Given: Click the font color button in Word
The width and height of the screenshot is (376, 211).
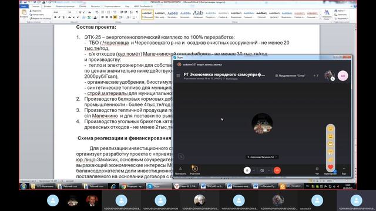Looking at the screenshot, I should tap(95, 17).
